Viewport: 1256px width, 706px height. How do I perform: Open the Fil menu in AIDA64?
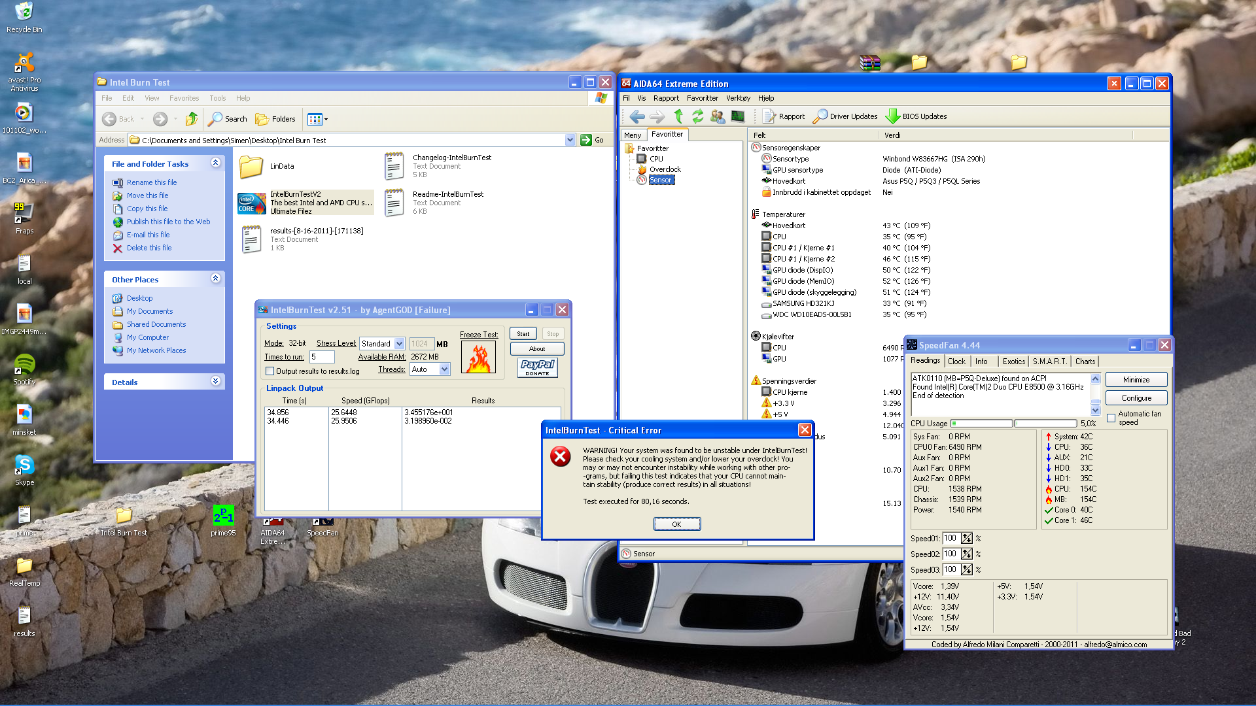626,98
